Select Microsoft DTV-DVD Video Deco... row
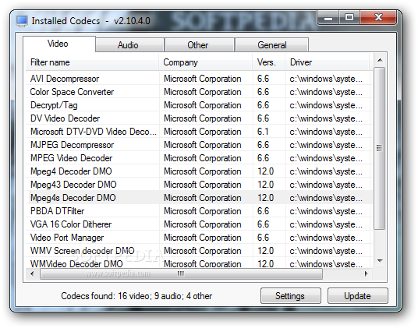 pos(199,132)
